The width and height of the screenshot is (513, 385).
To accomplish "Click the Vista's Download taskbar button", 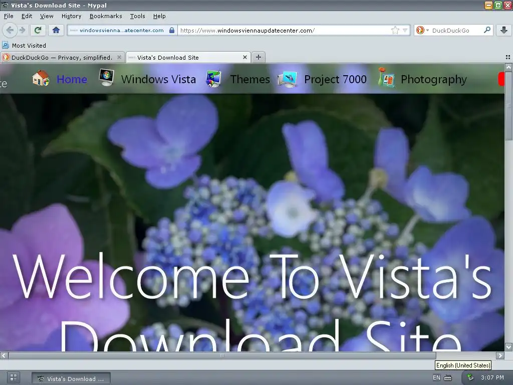I will pyautogui.click(x=71, y=378).
